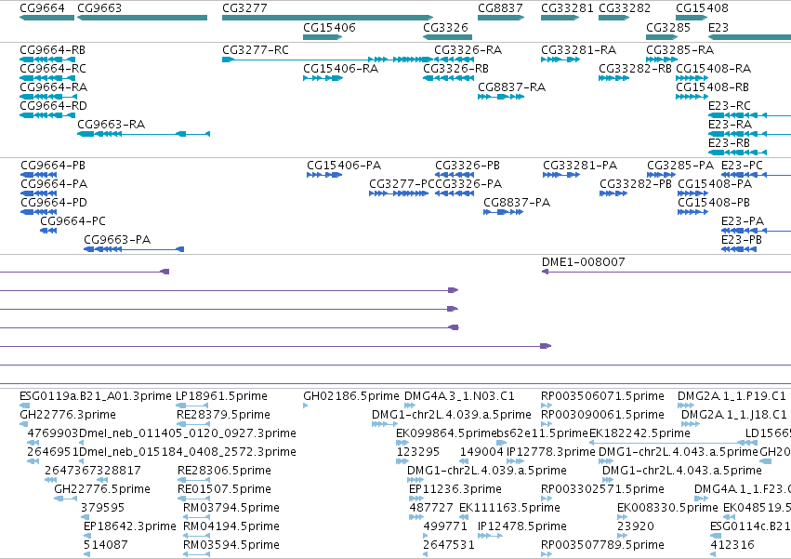Click the CG3326 gene label
Screen dimensions: 791x559
445,27
